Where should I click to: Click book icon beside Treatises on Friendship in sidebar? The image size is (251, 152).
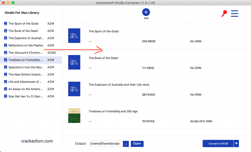pos(6,60)
